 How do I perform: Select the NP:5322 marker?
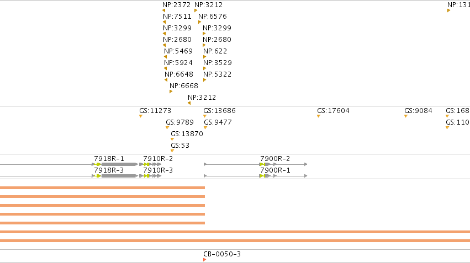tap(205, 80)
